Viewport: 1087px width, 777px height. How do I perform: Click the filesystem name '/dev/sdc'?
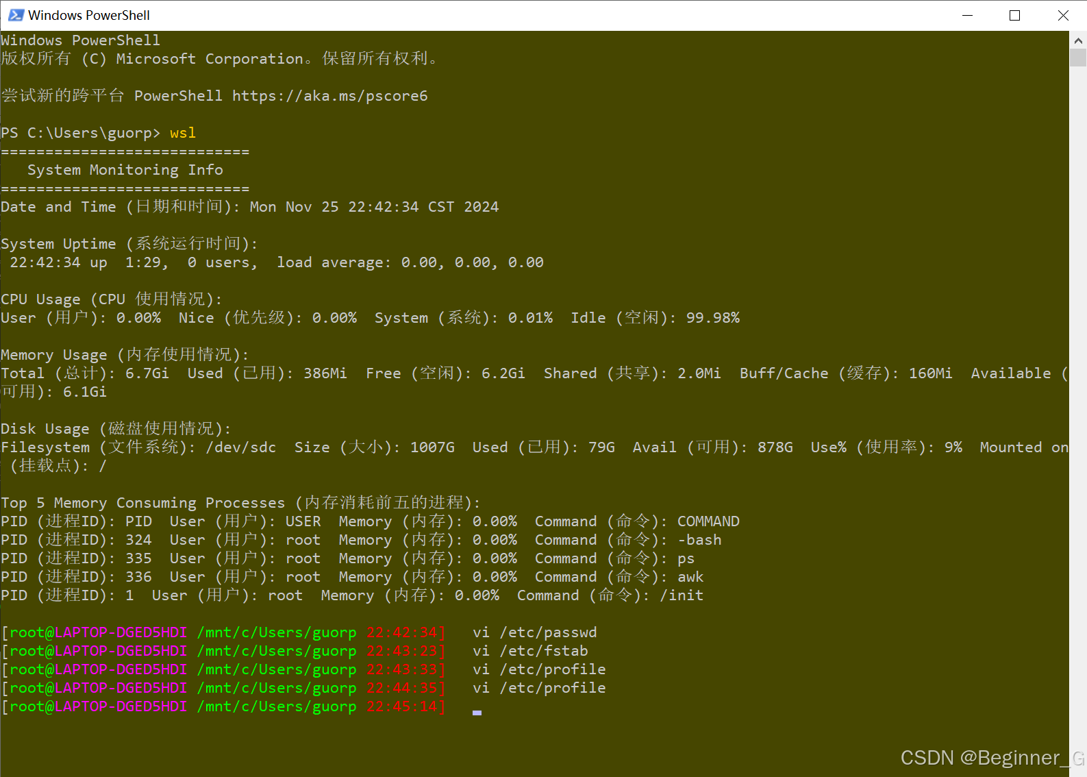(x=241, y=447)
